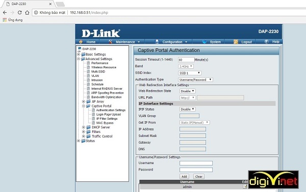Open the Configuration menu
Image resolution: width=306 pixels, height=192 pixels.
coord(172,42)
